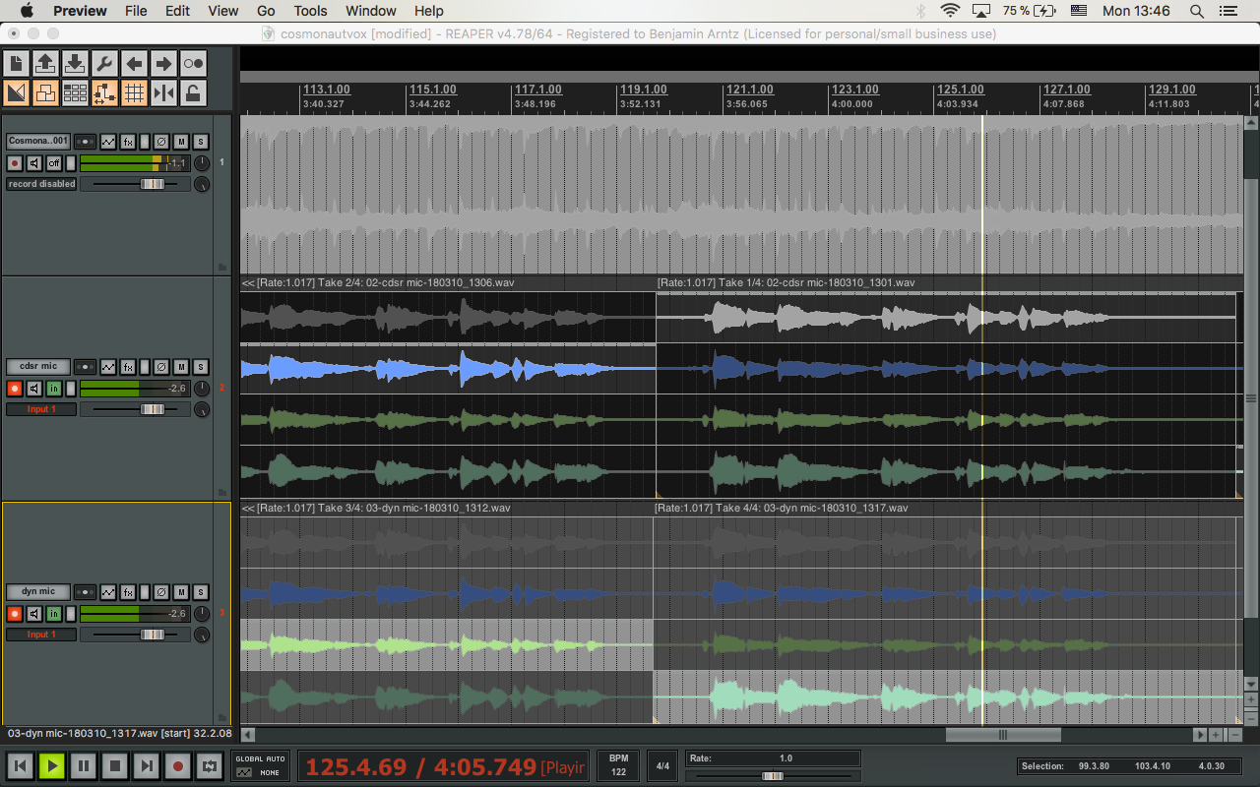Click the in record mode button on cdsr mic

(54, 389)
